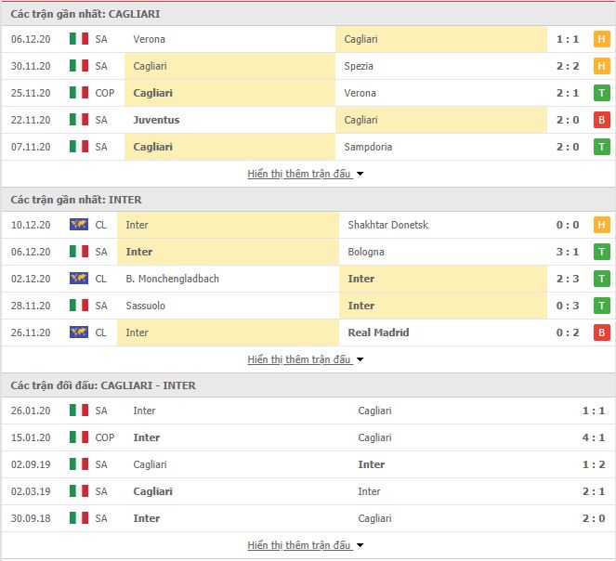
Task: Select the 02.03.19 Cagliari vs Inter row
Action: [x=308, y=491]
